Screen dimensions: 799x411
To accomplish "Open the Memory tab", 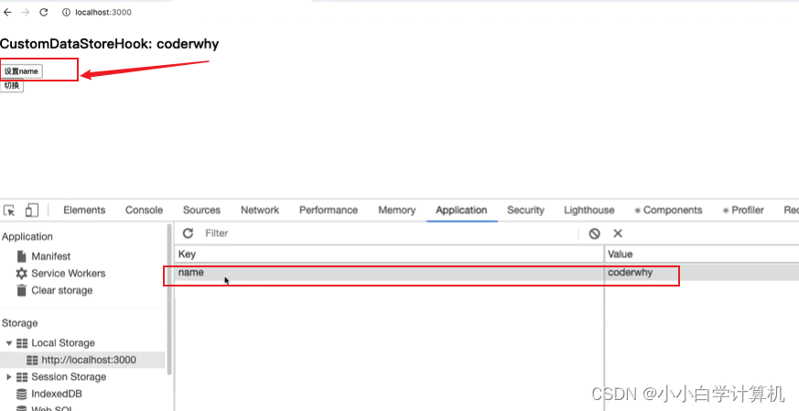I will pyautogui.click(x=397, y=211).
